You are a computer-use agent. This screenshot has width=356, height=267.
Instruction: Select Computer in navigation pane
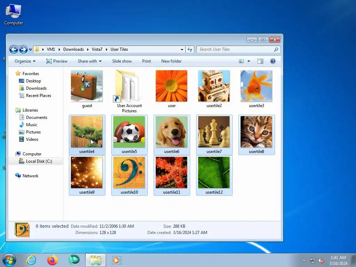click(x=32, y=154)
